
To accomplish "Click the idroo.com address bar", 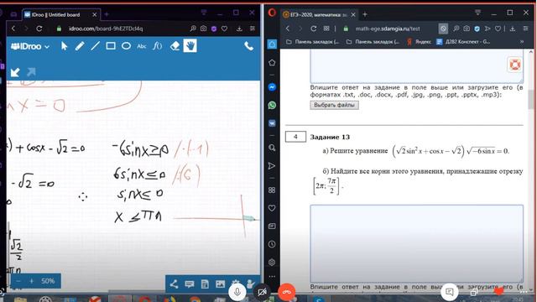I will (x=106, y=29).
